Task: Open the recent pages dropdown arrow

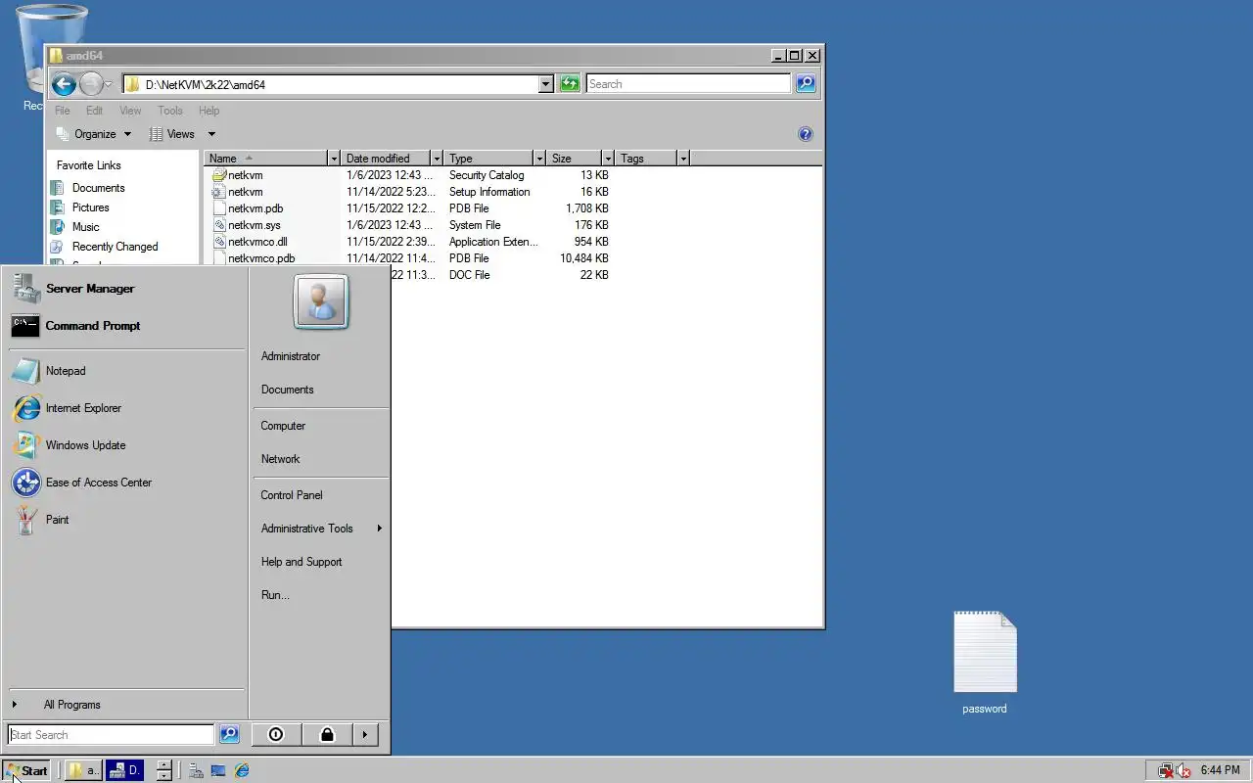Action: pos(108,84)
